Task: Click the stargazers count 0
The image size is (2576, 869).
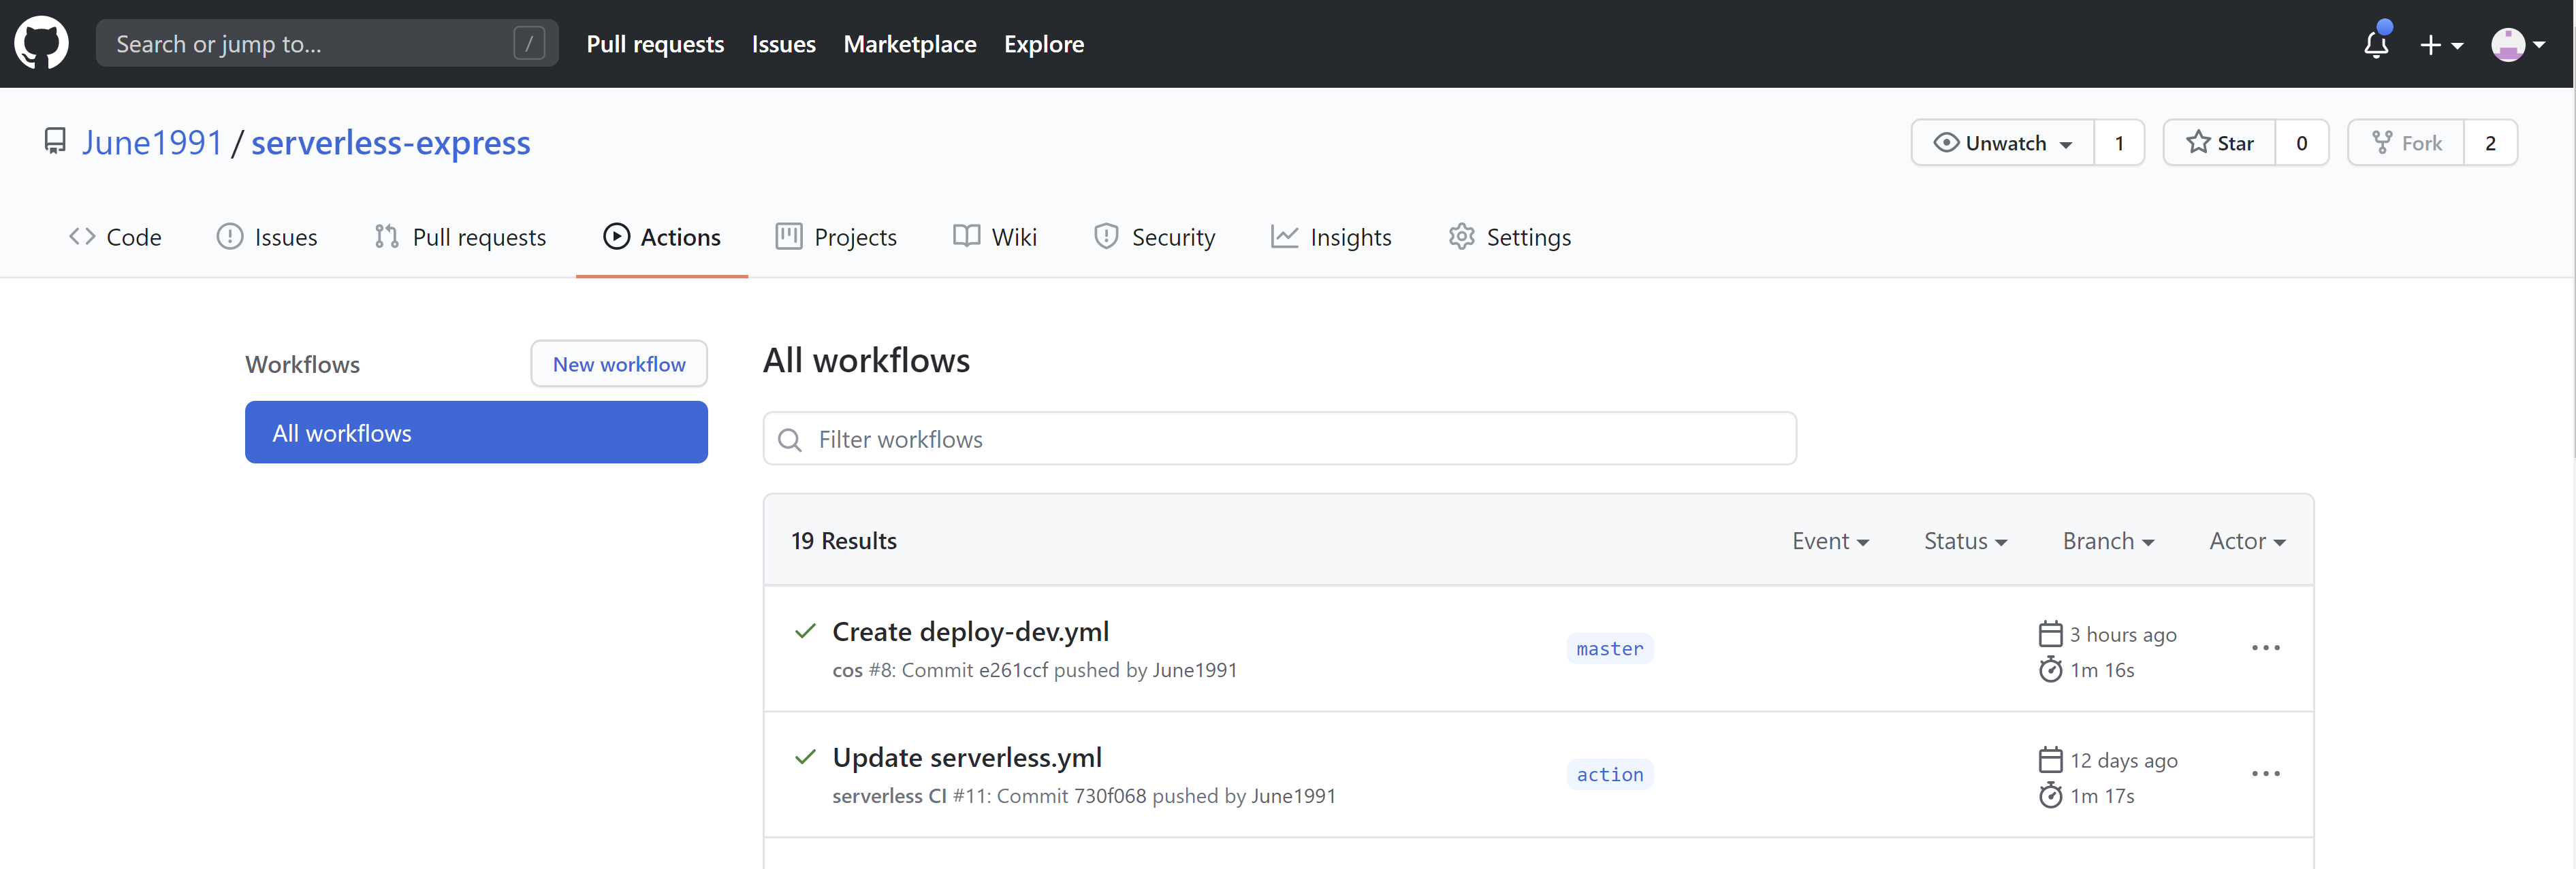Action: tap(2302, 143)
